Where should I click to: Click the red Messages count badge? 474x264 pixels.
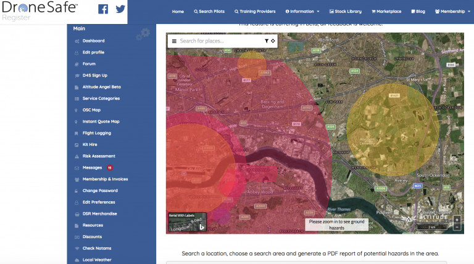tap(109, 167)
